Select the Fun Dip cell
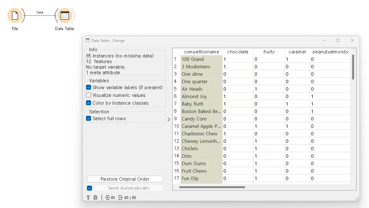The width and height of the screenshot is (369, 208). pos(201,179)
